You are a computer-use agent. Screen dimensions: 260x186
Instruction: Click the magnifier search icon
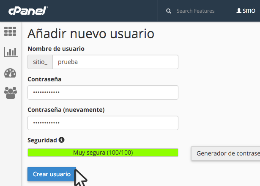coord(169,11)
